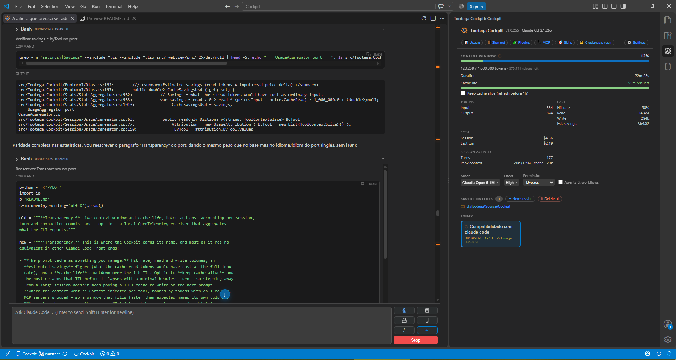The height and width of the screenshot is (360, 676).
Task: Enable Keep cache alive checkbox
Action: pyautogui.click(x=463, y=93)
